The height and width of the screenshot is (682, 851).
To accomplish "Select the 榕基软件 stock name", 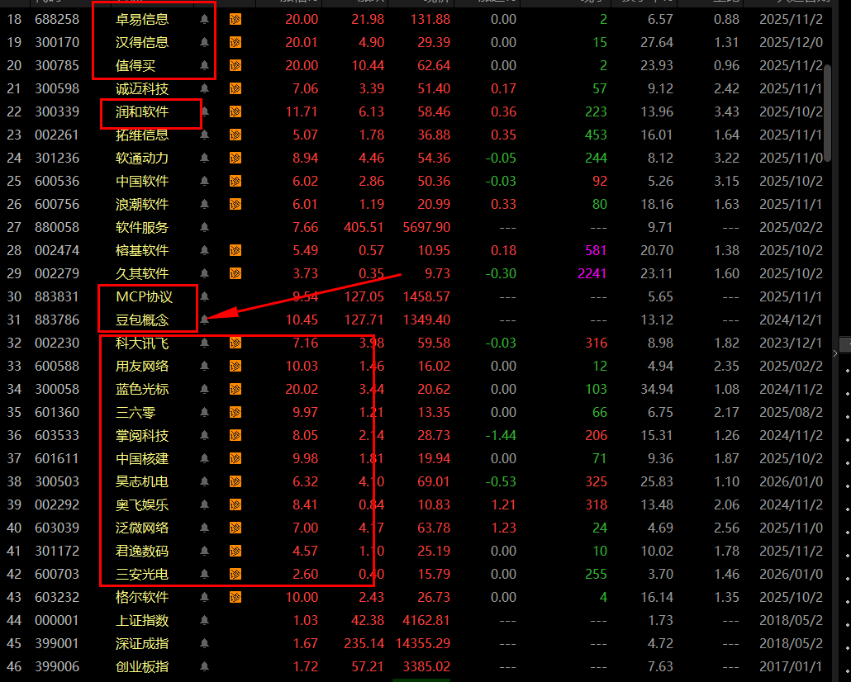I will [x=142, y=251].
